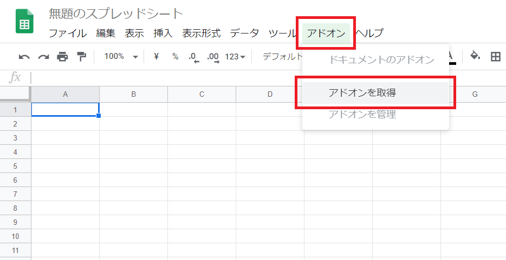Select row 11 header
The width and height of the screenshot is (506, 260).
[15, 250]
